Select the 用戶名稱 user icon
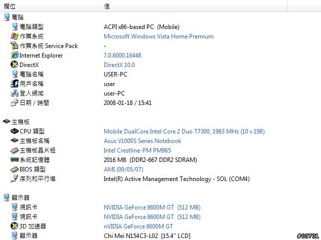The image size is (321, 240). coord(15,83)
